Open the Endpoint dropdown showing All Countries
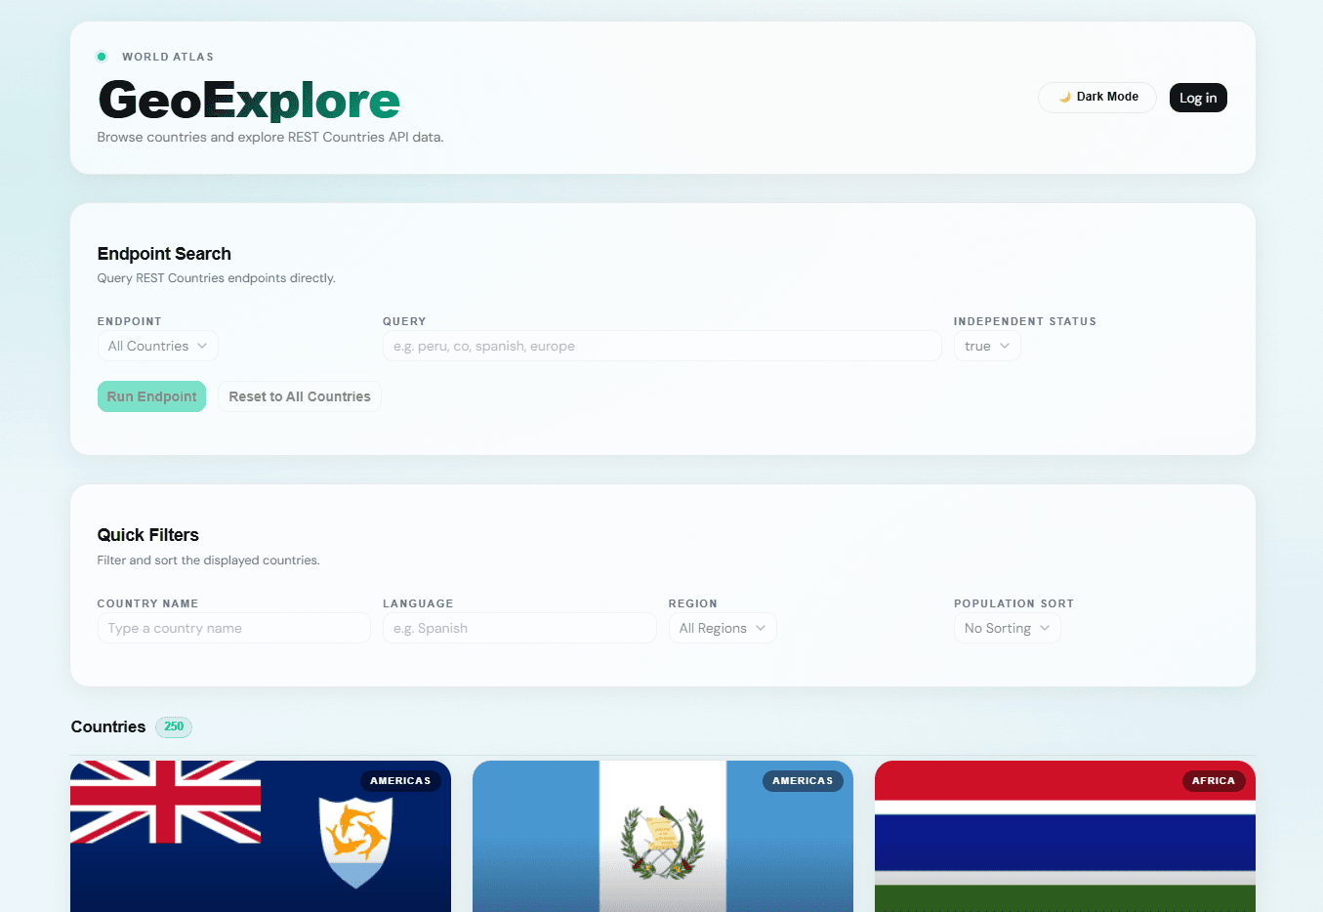Image resolution: width=1323 pixels, height=912 pixels. click(157, 346)
